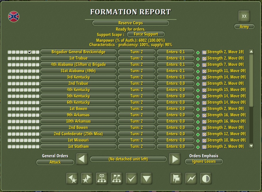Image resolution: width=262 pixels, height=192 pixels.
Task: Tick first checkbox in 1st Missouri row
Action: 9,140
